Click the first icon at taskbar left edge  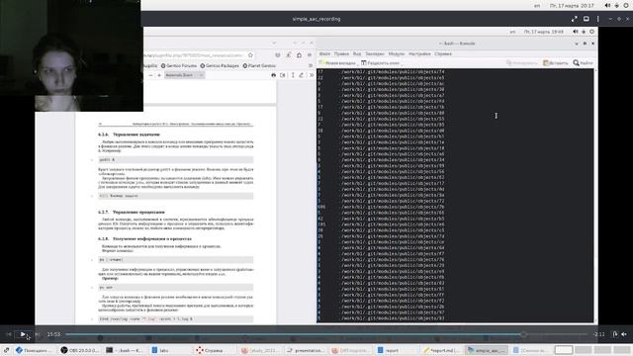point(7,350)
